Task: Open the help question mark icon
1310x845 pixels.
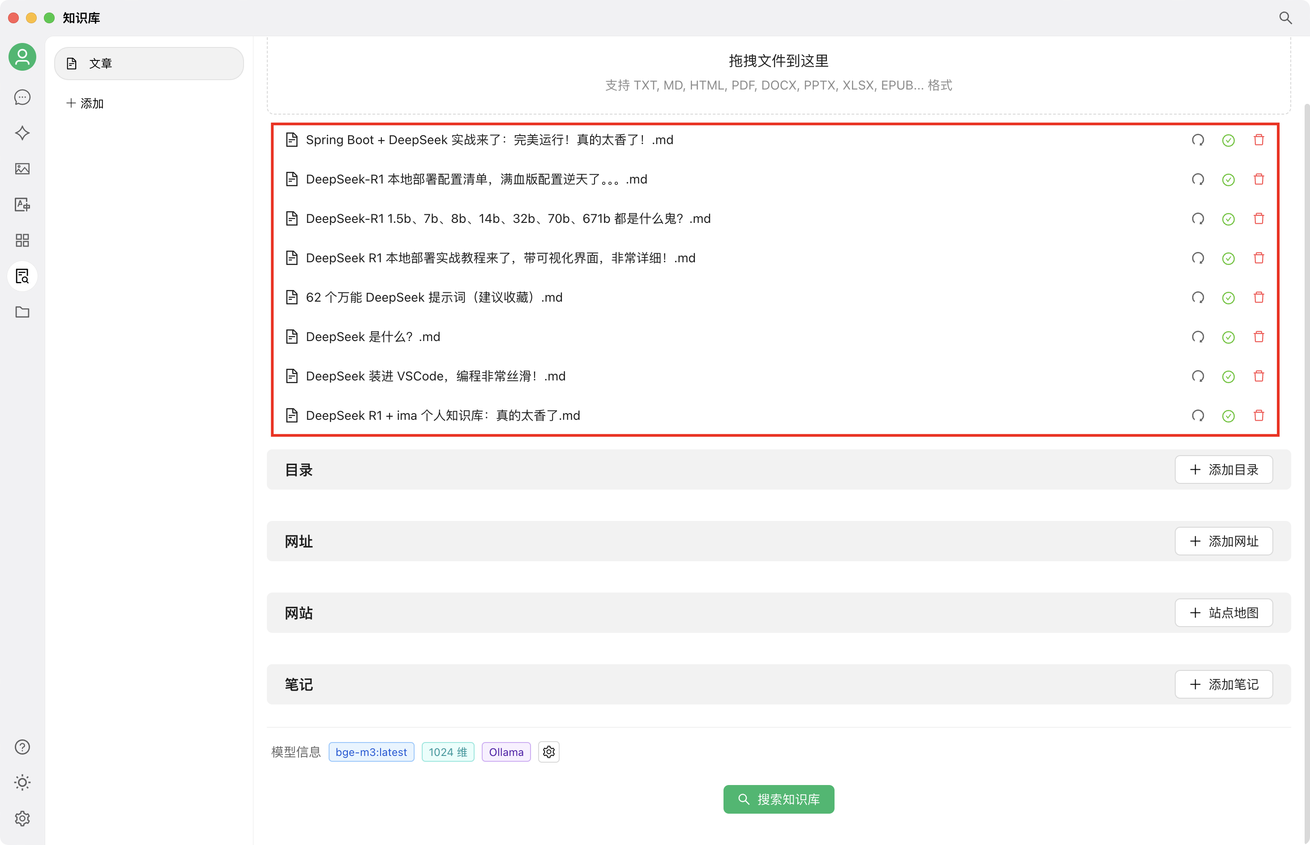Action: pyautogui.click(x=22, y=747)
